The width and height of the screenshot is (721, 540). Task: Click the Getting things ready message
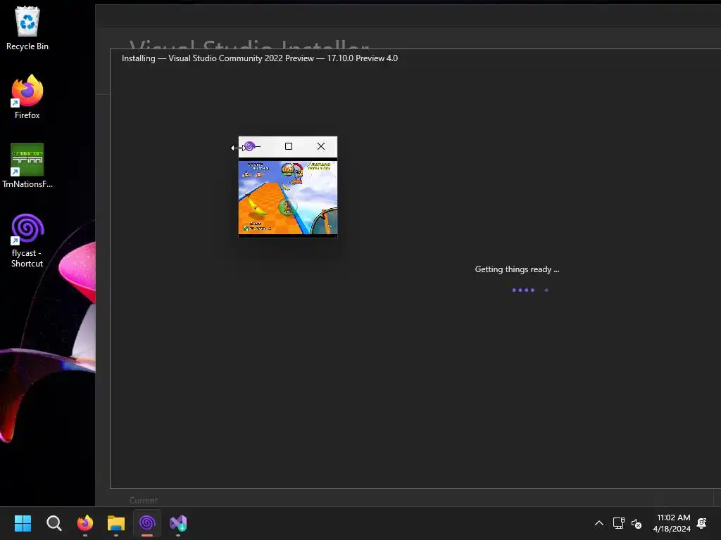[x=517, y=269]
